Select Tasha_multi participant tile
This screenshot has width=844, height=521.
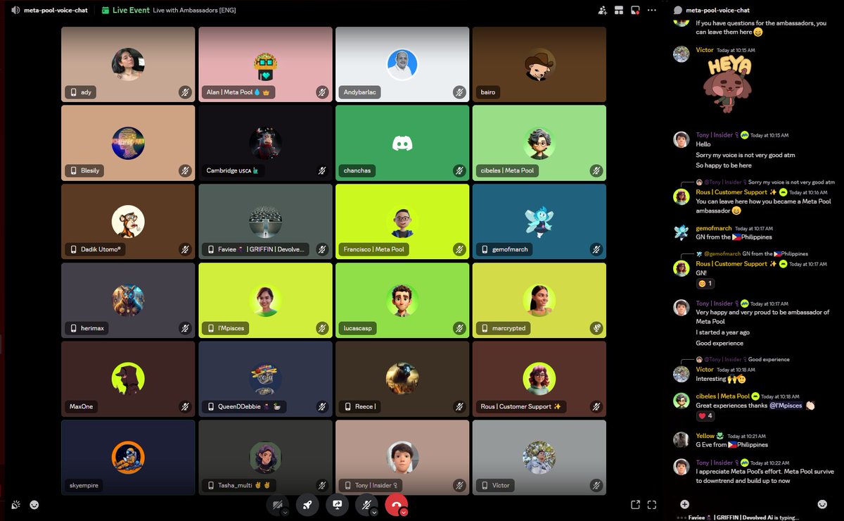coord(265,457)
